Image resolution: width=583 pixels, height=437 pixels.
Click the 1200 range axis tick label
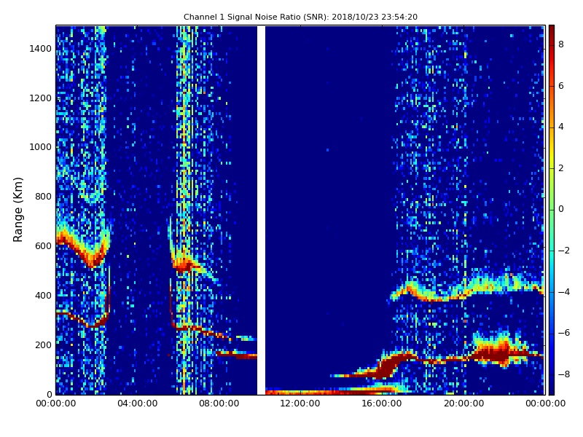pyautogui.click(x=40, y=98)
